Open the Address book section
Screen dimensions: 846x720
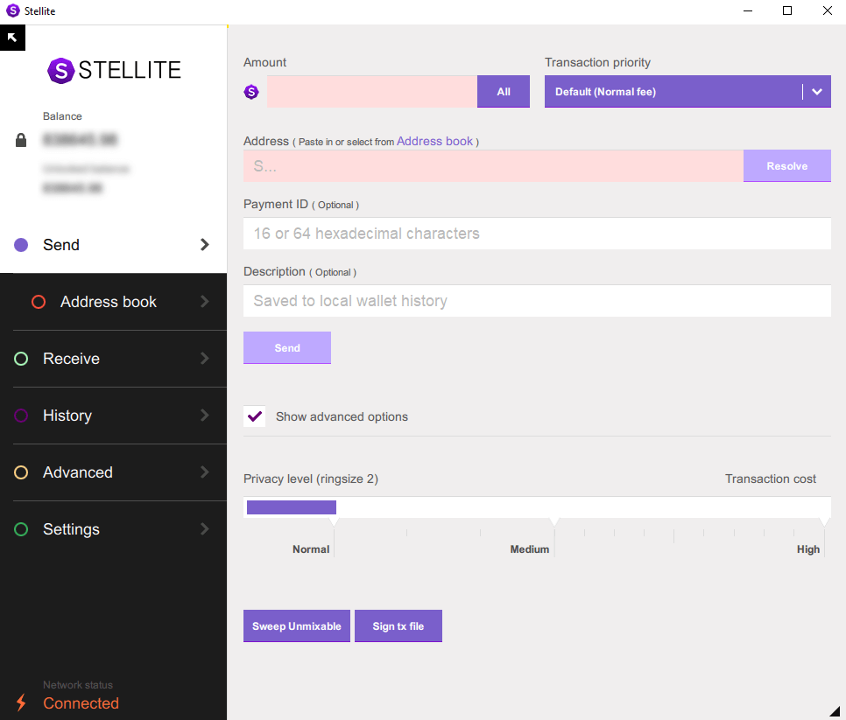(109, 301)
